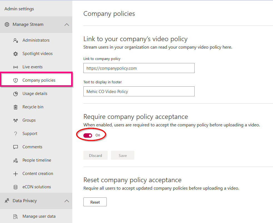Viewport: 273px width, 223px height.
Task: Open Spotlight videos settings
Action: 16,53
